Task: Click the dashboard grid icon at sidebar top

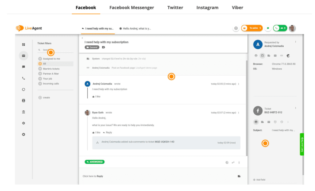Action: pos(24,44)
